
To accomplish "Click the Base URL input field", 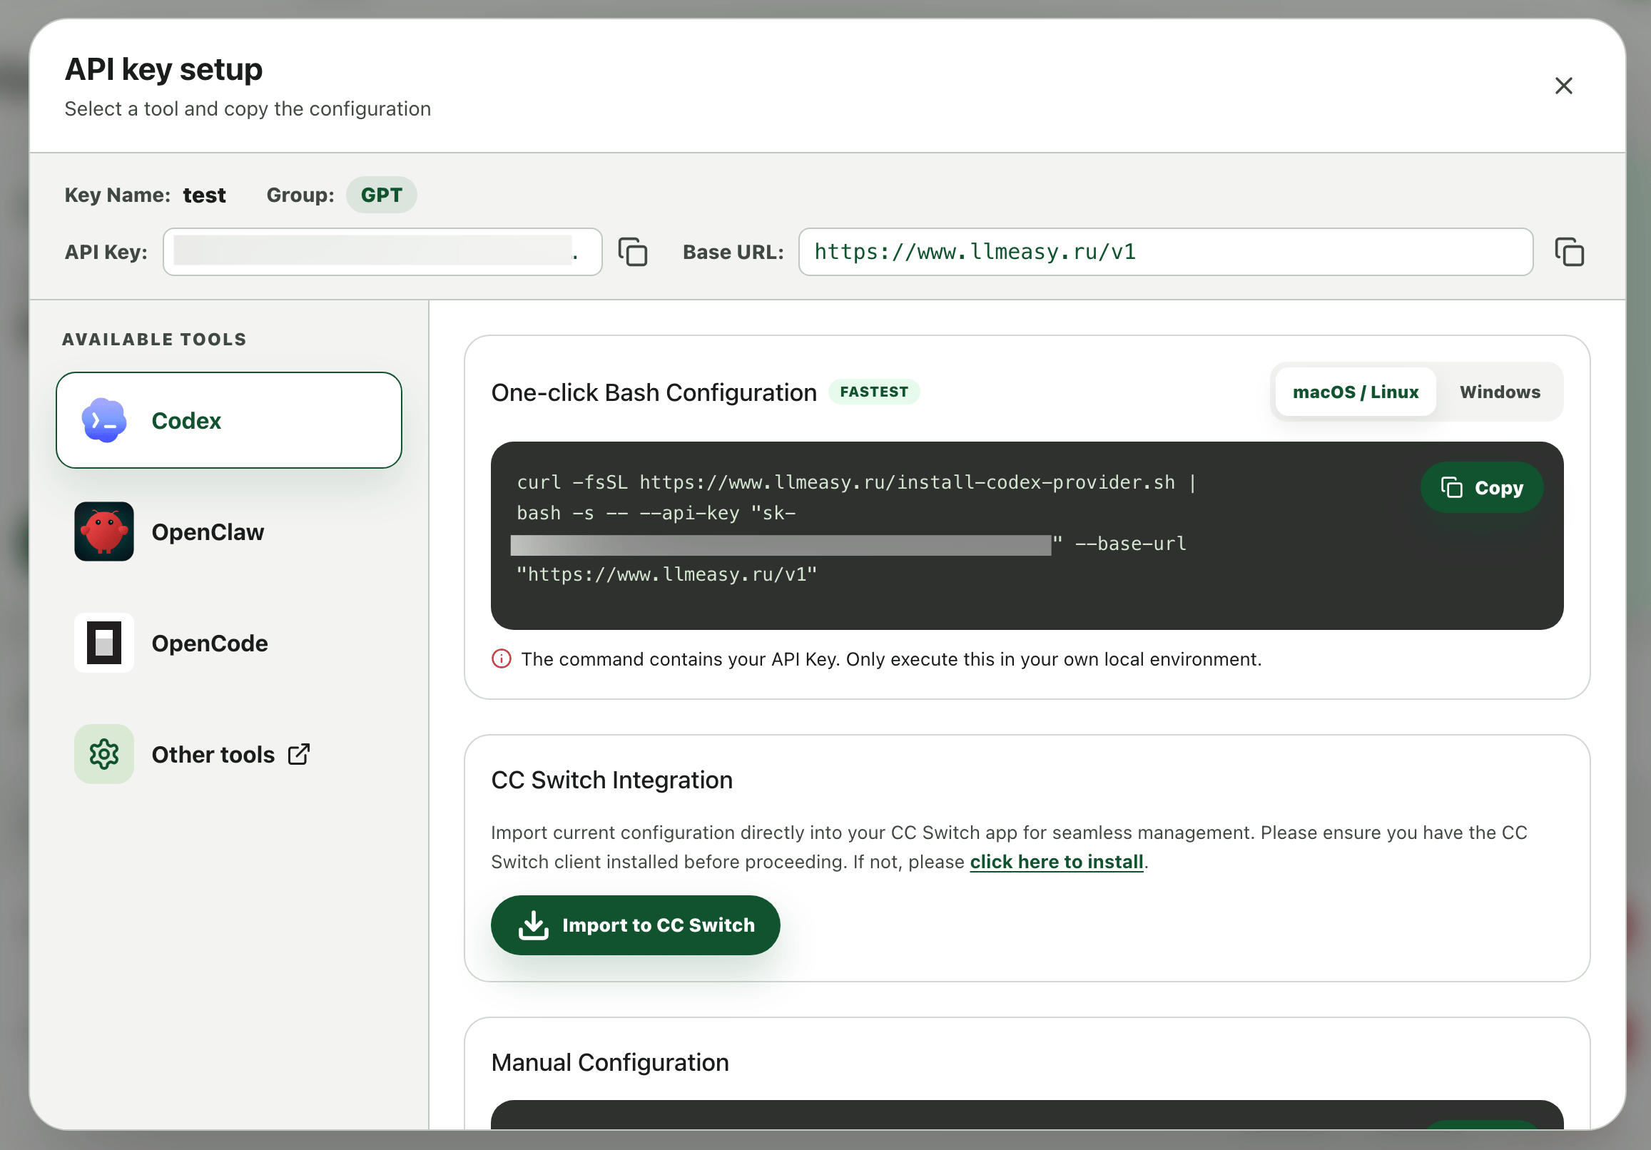I will [1166, 252].
